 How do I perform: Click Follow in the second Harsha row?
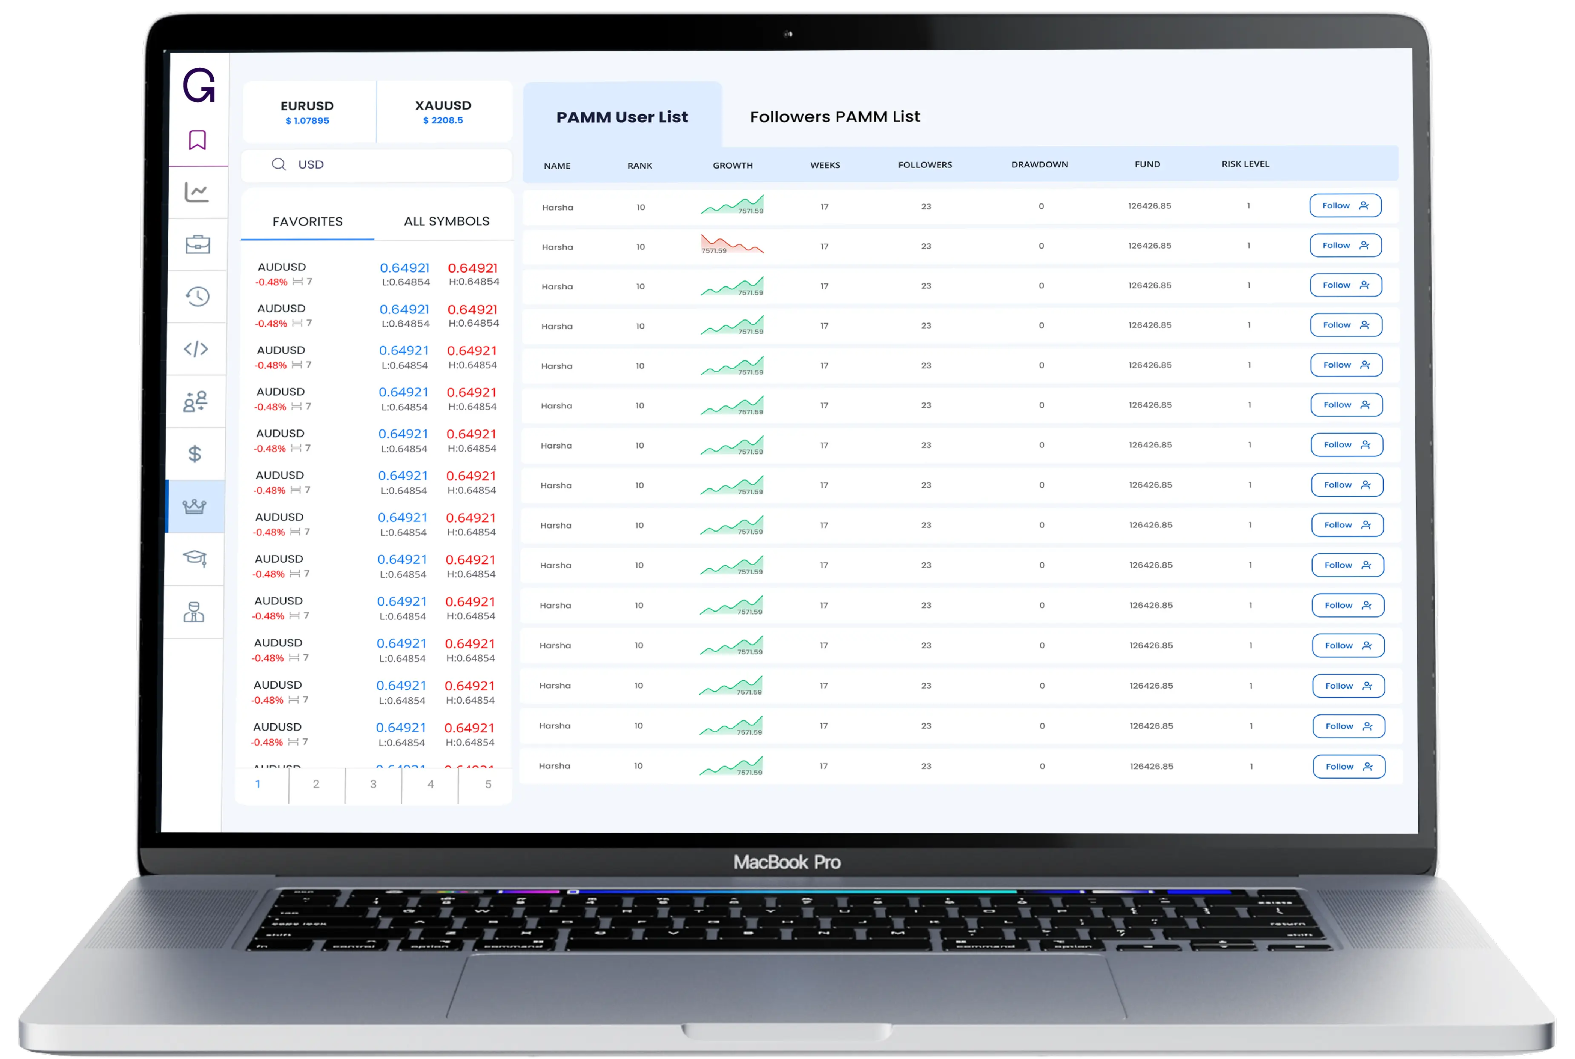(x=1345, y=246)
